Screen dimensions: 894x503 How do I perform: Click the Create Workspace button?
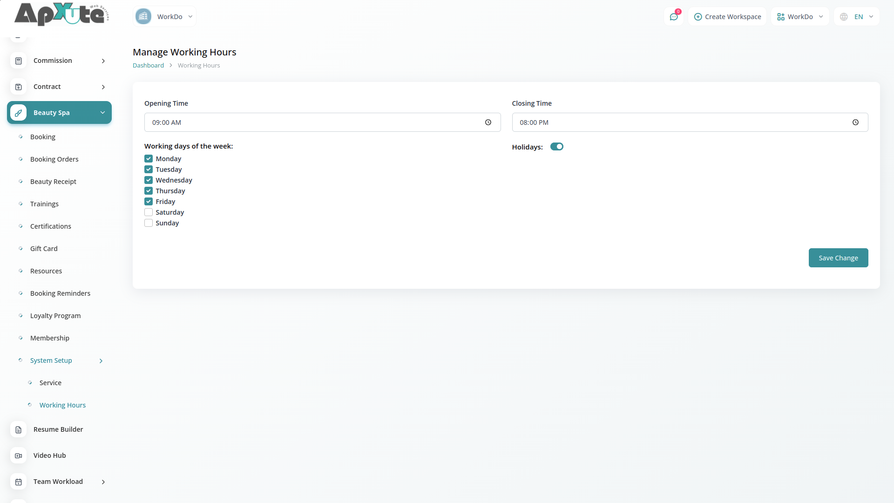coord(727,17)
